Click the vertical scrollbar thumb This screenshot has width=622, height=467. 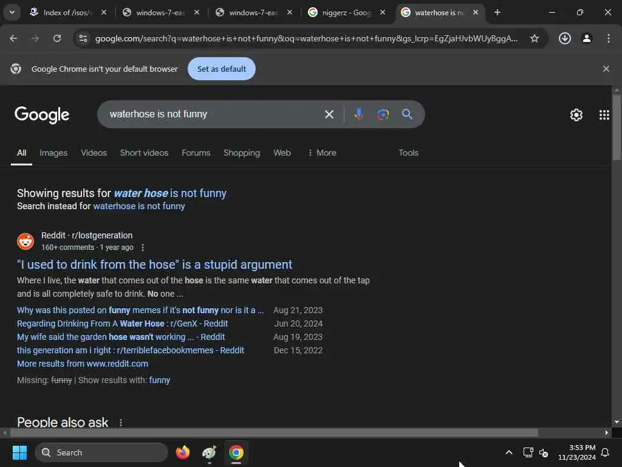[x=617, y=128]
